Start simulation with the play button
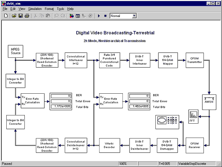Viewport: 222px width, 167px height. [99, 16]
